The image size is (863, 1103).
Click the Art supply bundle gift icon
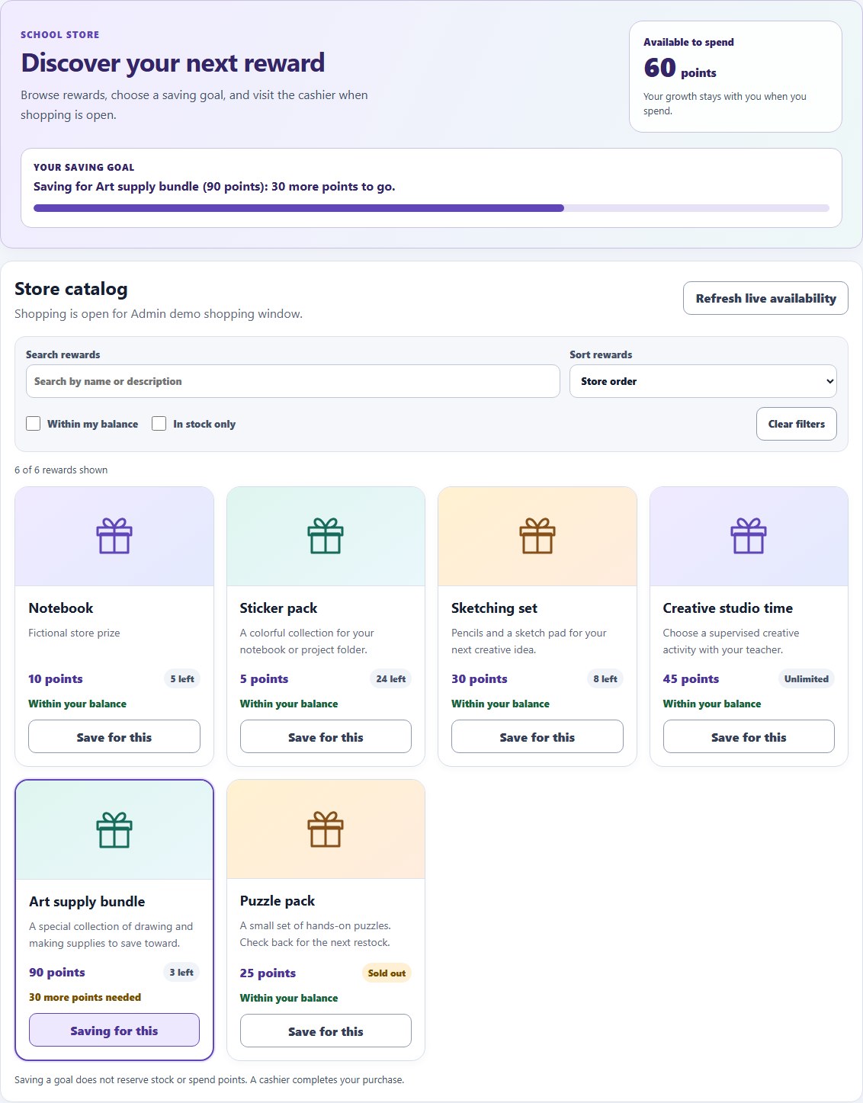(x=114, y=829)
